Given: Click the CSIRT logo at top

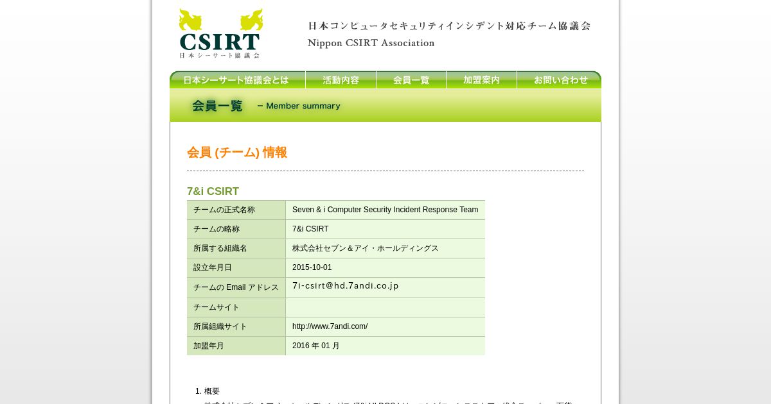Looking at the screenshot, I should pyautogui.click(x=221, y=33).
